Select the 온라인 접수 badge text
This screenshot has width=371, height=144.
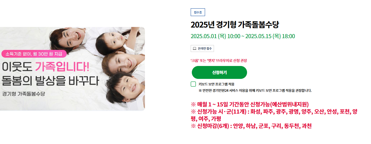coord(205,48)
